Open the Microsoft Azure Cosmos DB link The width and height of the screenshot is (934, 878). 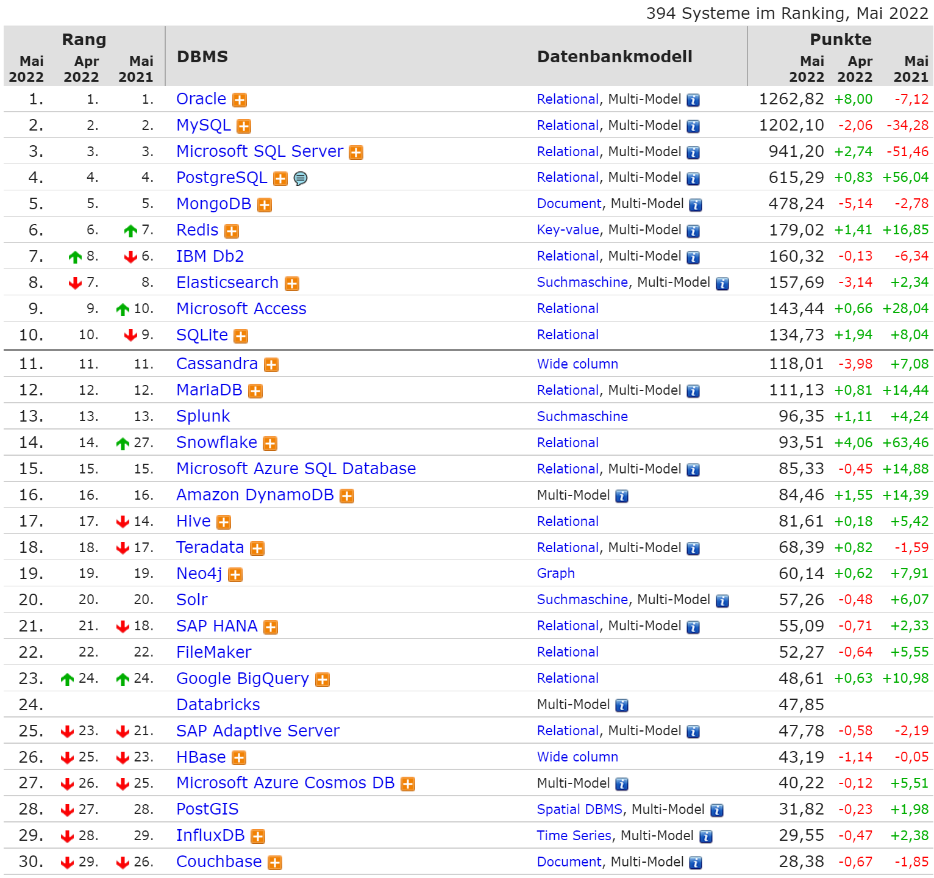click(285, 783)
